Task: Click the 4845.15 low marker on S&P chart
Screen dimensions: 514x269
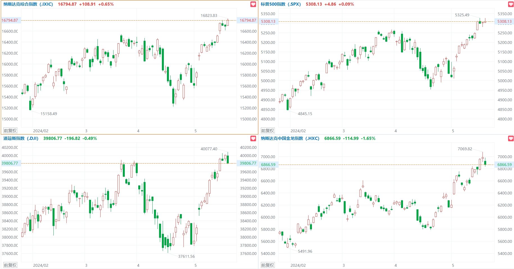Action: (305, 114)
